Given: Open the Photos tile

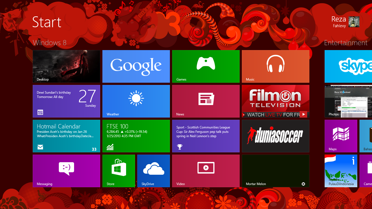Looking at the screenshot, I should coord(348,101).
